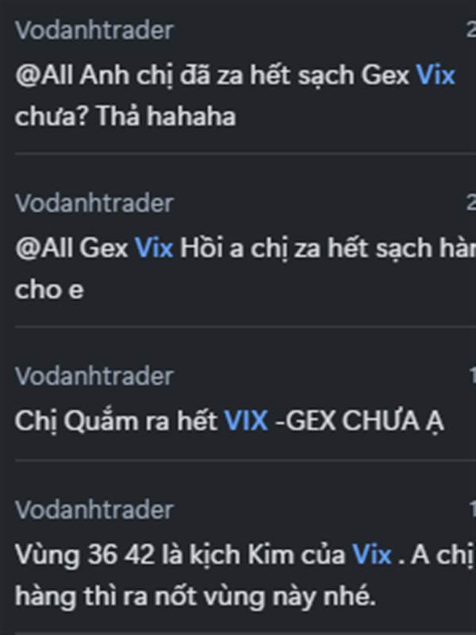Click "Chị Quắm ra hết" text
This screenshot has height=635, width=476.
click(x=116, y=421)
